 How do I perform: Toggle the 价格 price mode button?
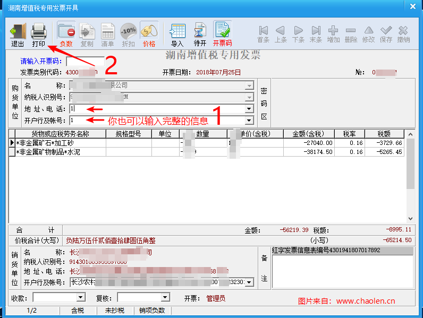pyautogui.click(x=149, y=34)
